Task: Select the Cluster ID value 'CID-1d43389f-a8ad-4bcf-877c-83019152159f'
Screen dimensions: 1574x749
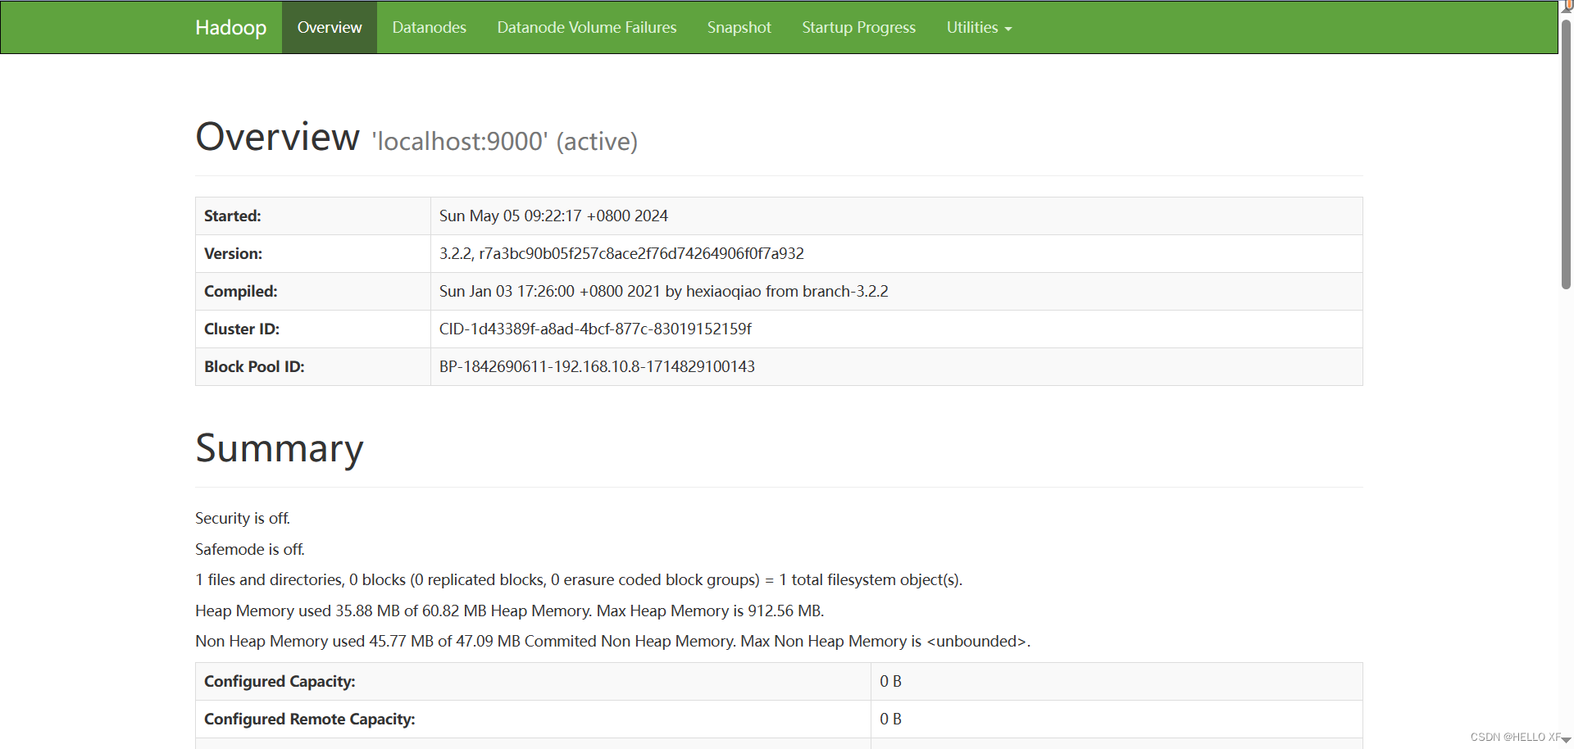Action: point(595,329)
